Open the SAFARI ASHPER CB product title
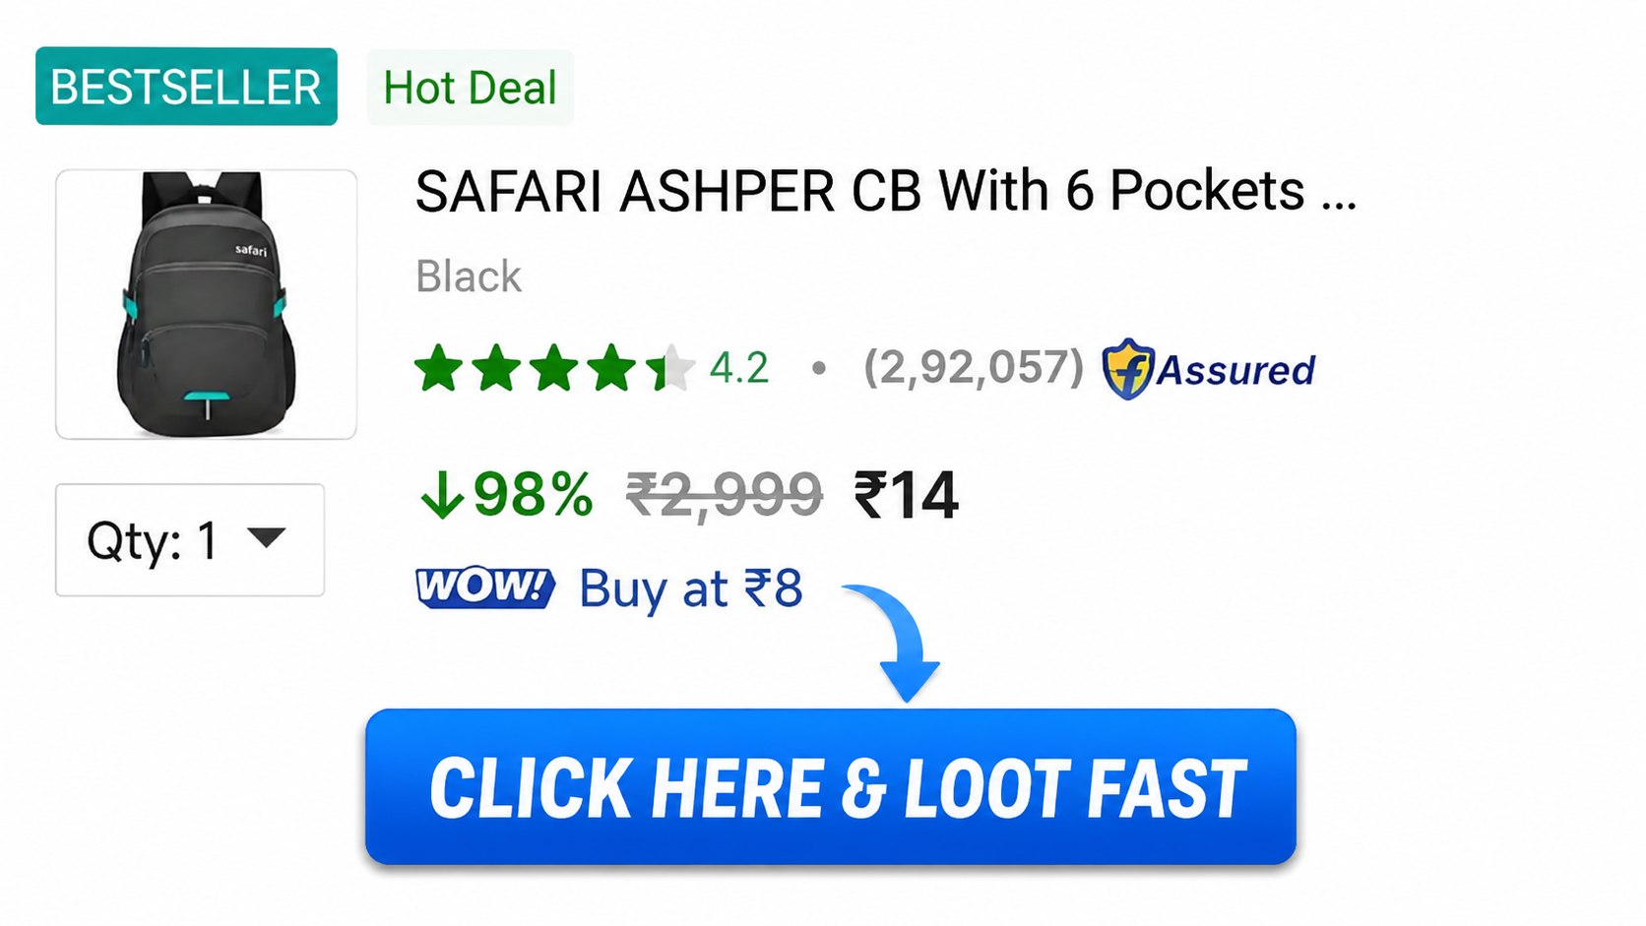1646x926 pixels. coord(886,191)
